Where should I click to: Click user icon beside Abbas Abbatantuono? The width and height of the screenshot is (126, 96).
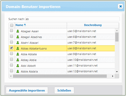18,48
